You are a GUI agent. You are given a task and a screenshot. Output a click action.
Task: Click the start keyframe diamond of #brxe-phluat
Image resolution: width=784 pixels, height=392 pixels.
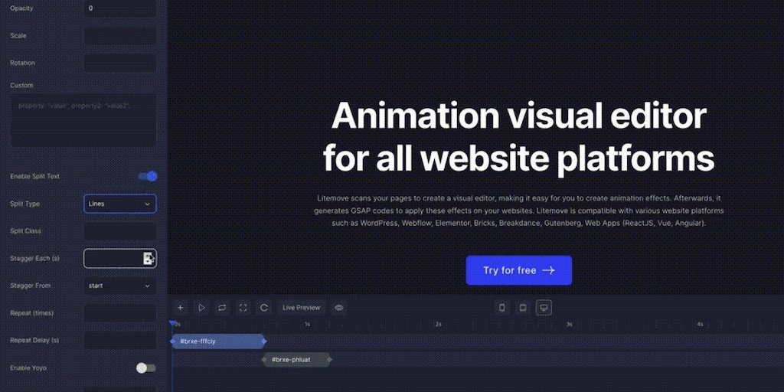tap(264, 360)
